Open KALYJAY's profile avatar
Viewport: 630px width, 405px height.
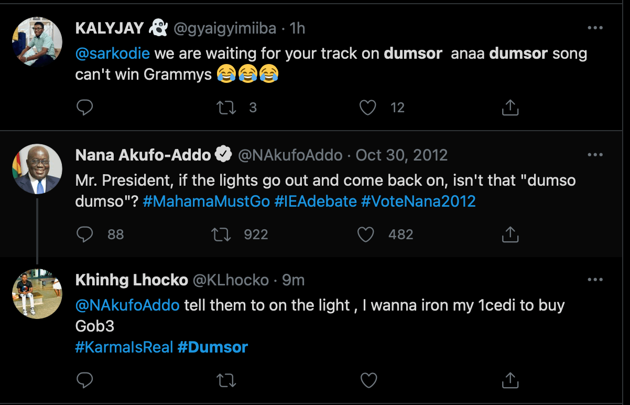[x=37, y=41]
